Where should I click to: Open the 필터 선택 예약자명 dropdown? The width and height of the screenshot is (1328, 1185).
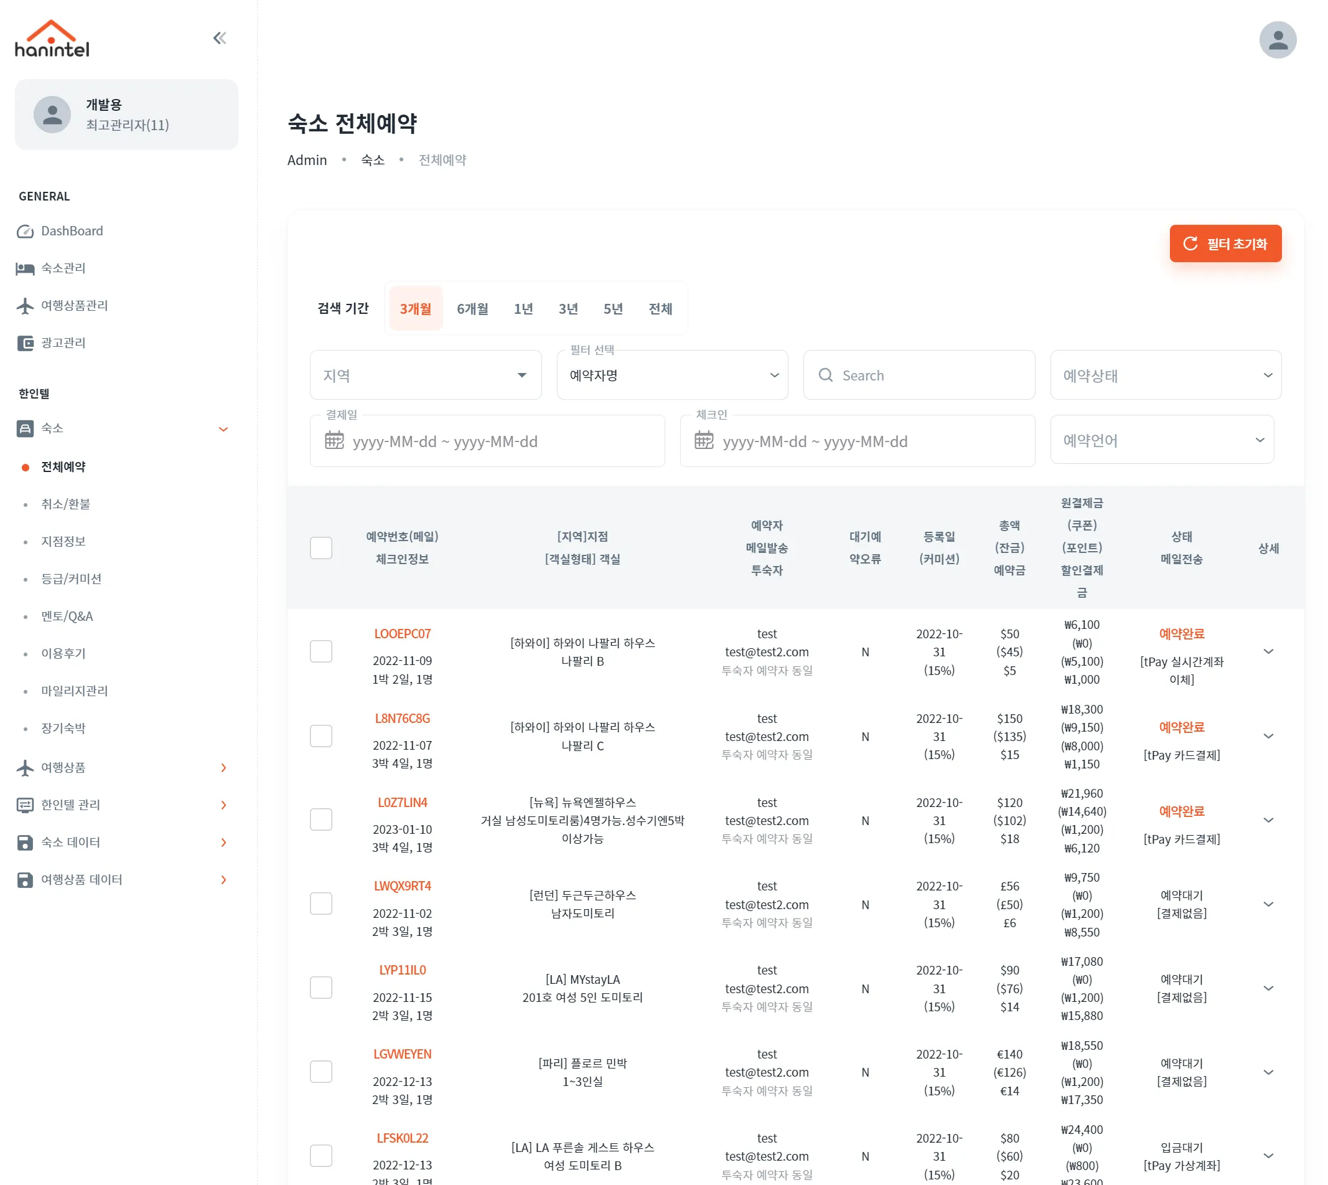coord(672,375)
